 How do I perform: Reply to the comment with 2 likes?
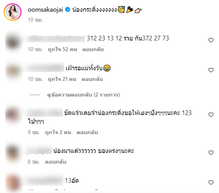point(87,132)
